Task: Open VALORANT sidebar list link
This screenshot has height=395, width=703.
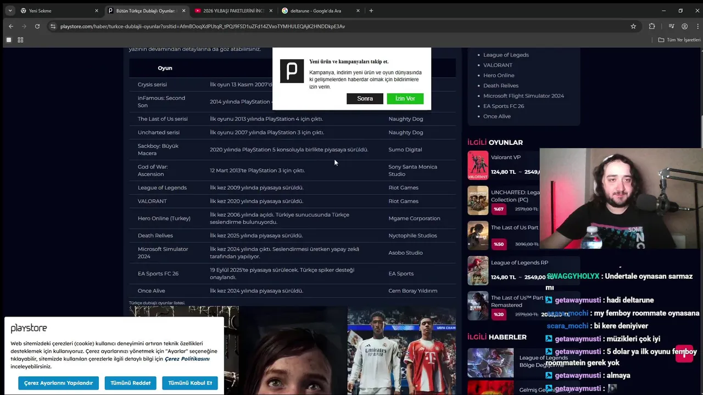Action: point(498,65)
